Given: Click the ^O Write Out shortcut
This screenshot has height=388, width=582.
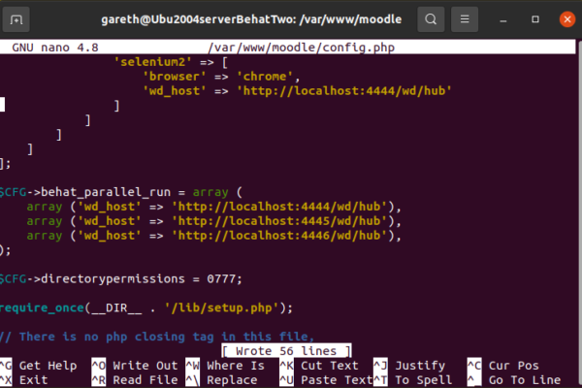Looking at the screenshot, I should tap(135, 366).
